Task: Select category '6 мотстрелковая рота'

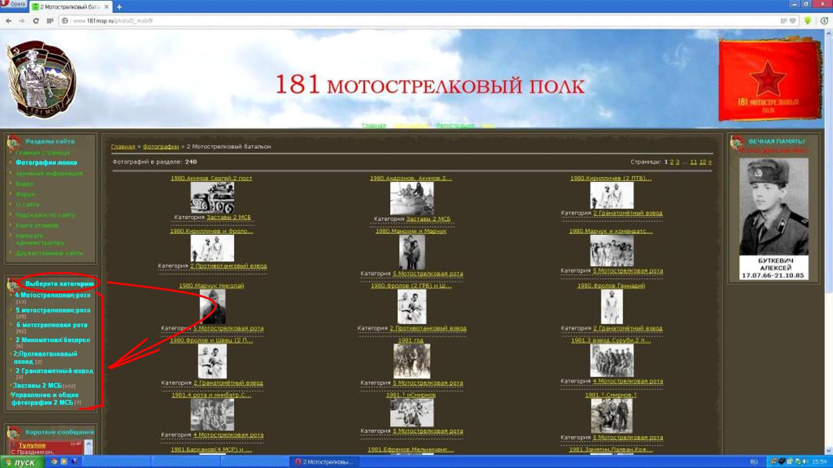Action: (x=52, y=325)
